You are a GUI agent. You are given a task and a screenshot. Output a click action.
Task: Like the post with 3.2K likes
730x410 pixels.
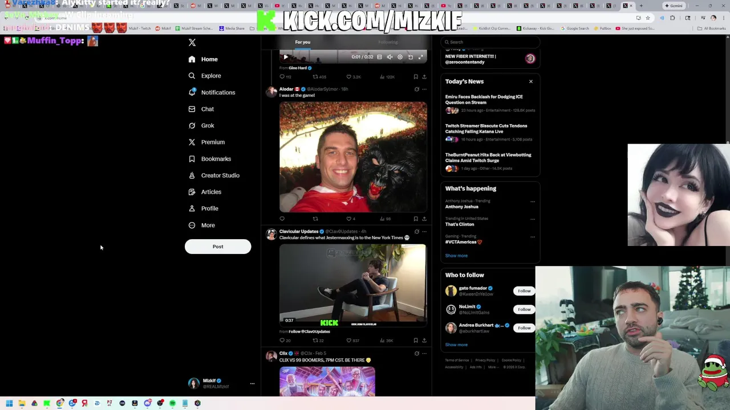pyautogui.click(x=354, y=77)
